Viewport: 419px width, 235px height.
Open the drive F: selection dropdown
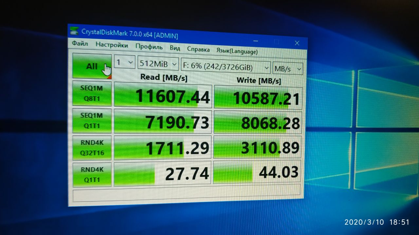click(226, 67)
